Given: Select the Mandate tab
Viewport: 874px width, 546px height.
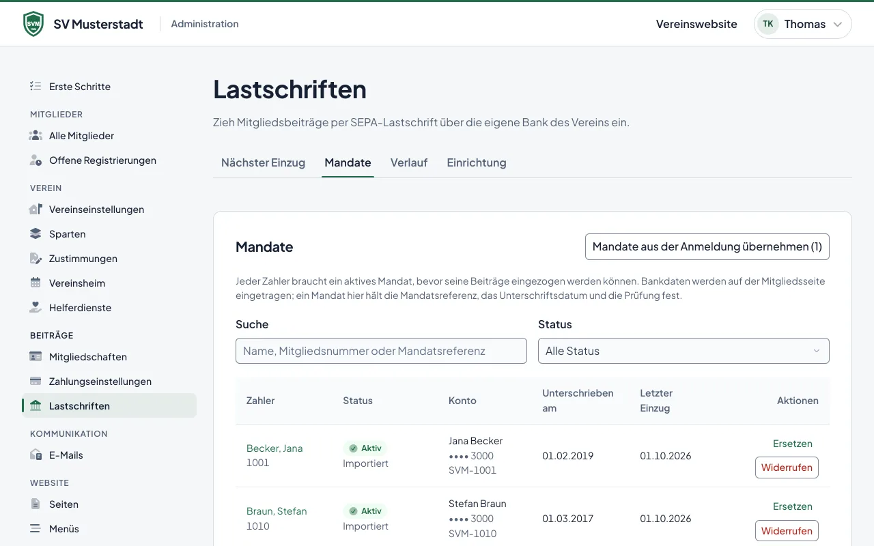Looking at the screenshot, I should pyautogui.click(x=348, y=162).
